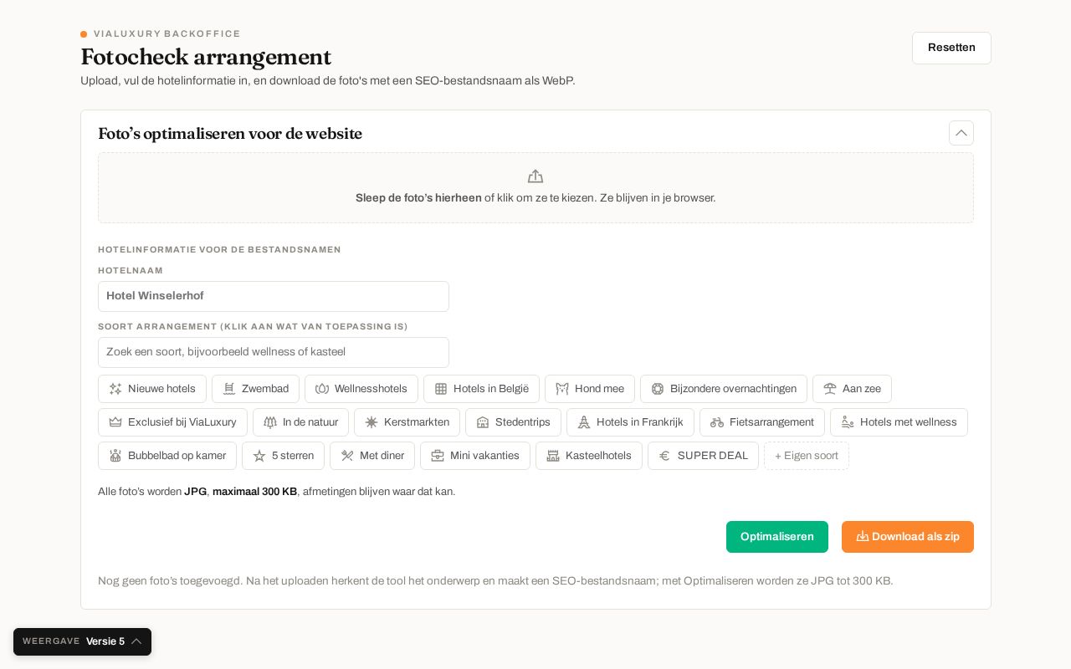This screenshot has width=1071, height=669.
Task: Select the SUPER DEAL euro icon
Action: click(x=665, y=456)
